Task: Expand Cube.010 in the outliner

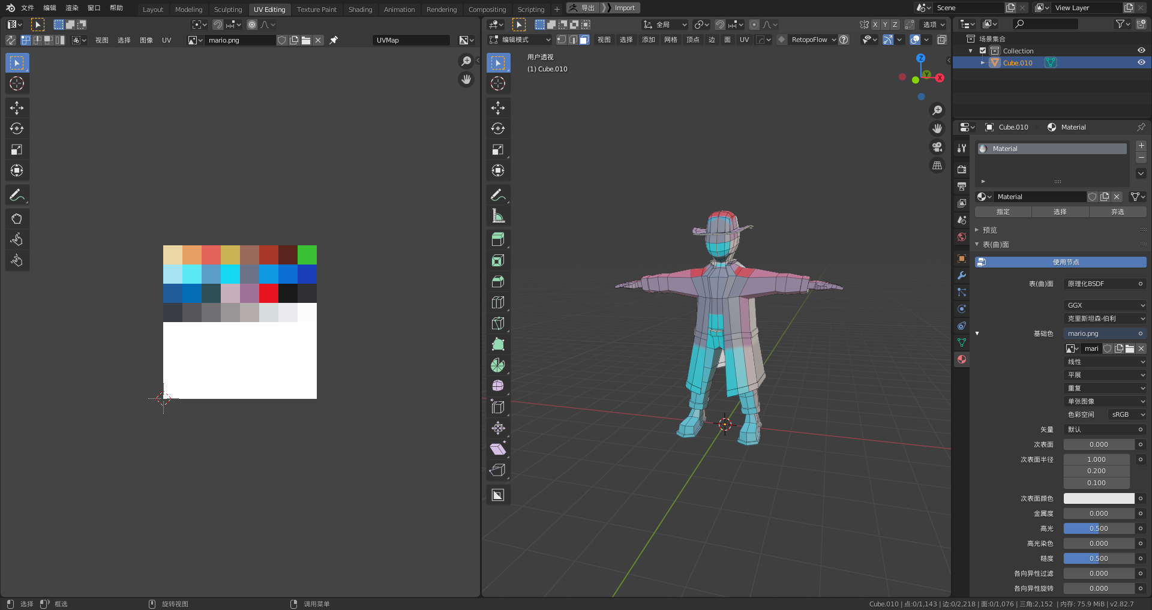Action: pyautogui.click(x=982, y=62)
